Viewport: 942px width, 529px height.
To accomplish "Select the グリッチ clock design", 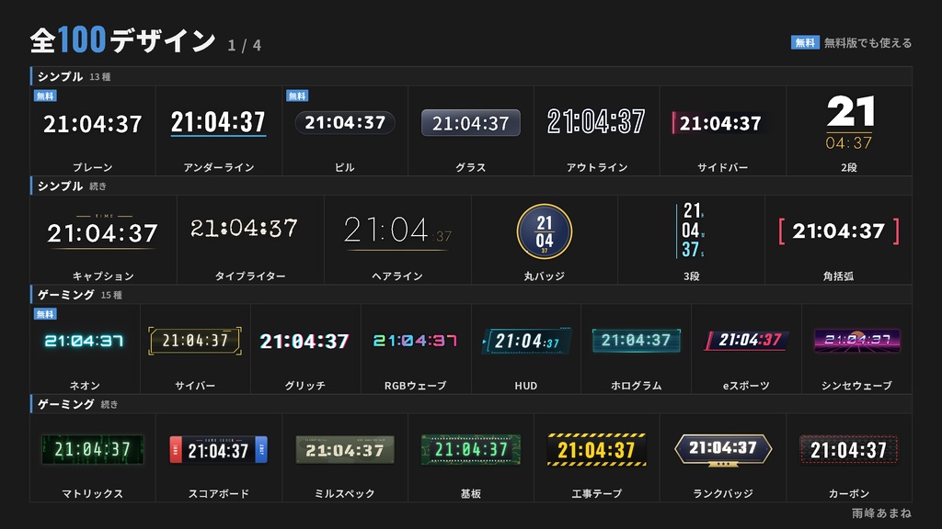I will [305, 349].
